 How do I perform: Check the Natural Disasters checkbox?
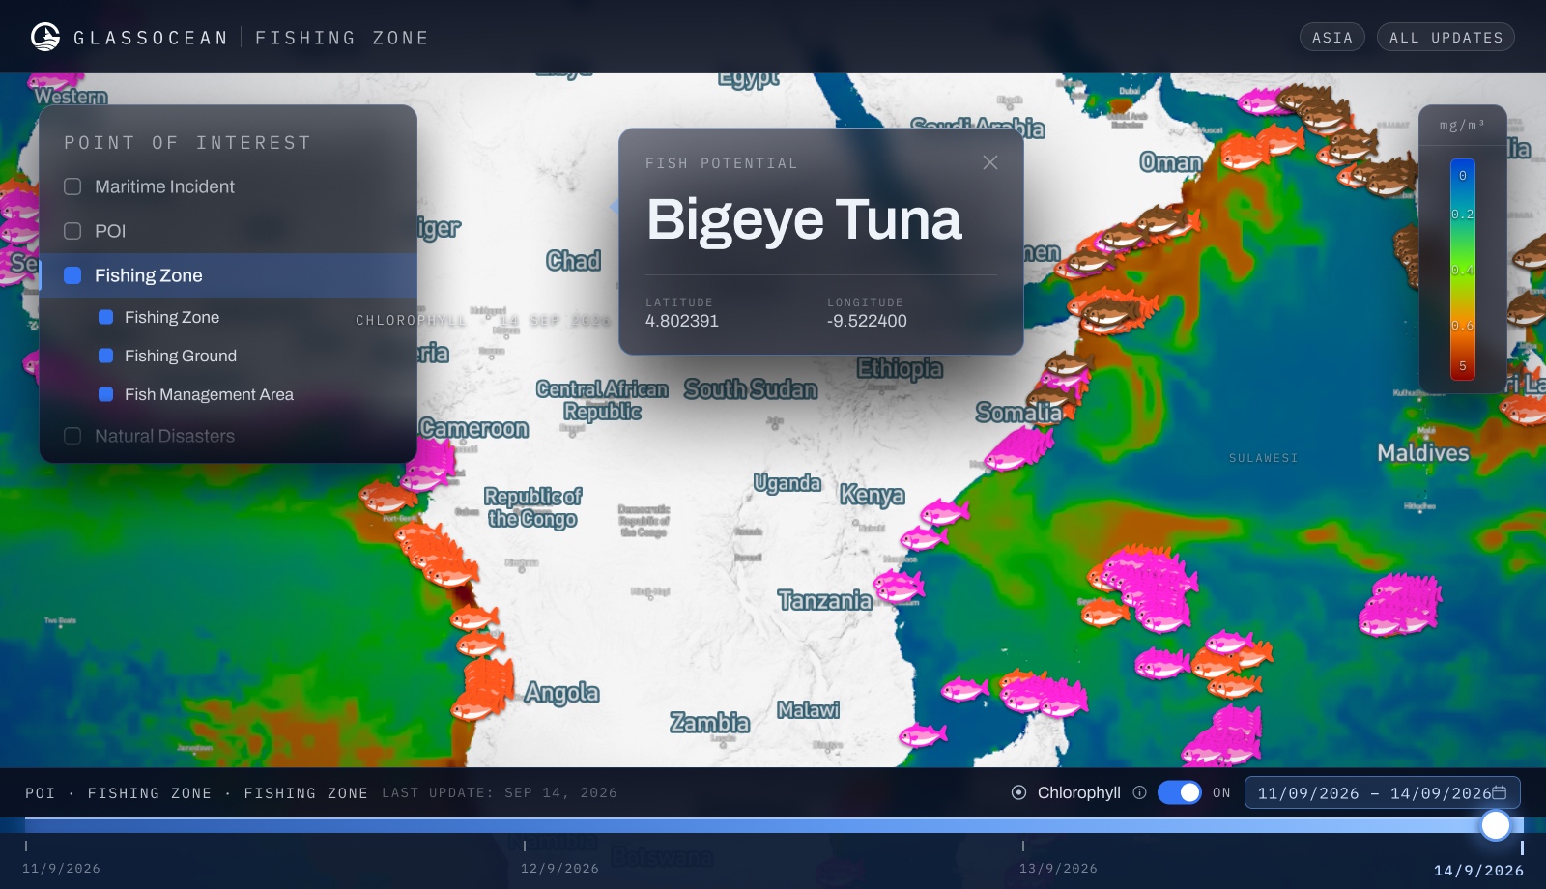pyautogui.click(x=72, y=436)
